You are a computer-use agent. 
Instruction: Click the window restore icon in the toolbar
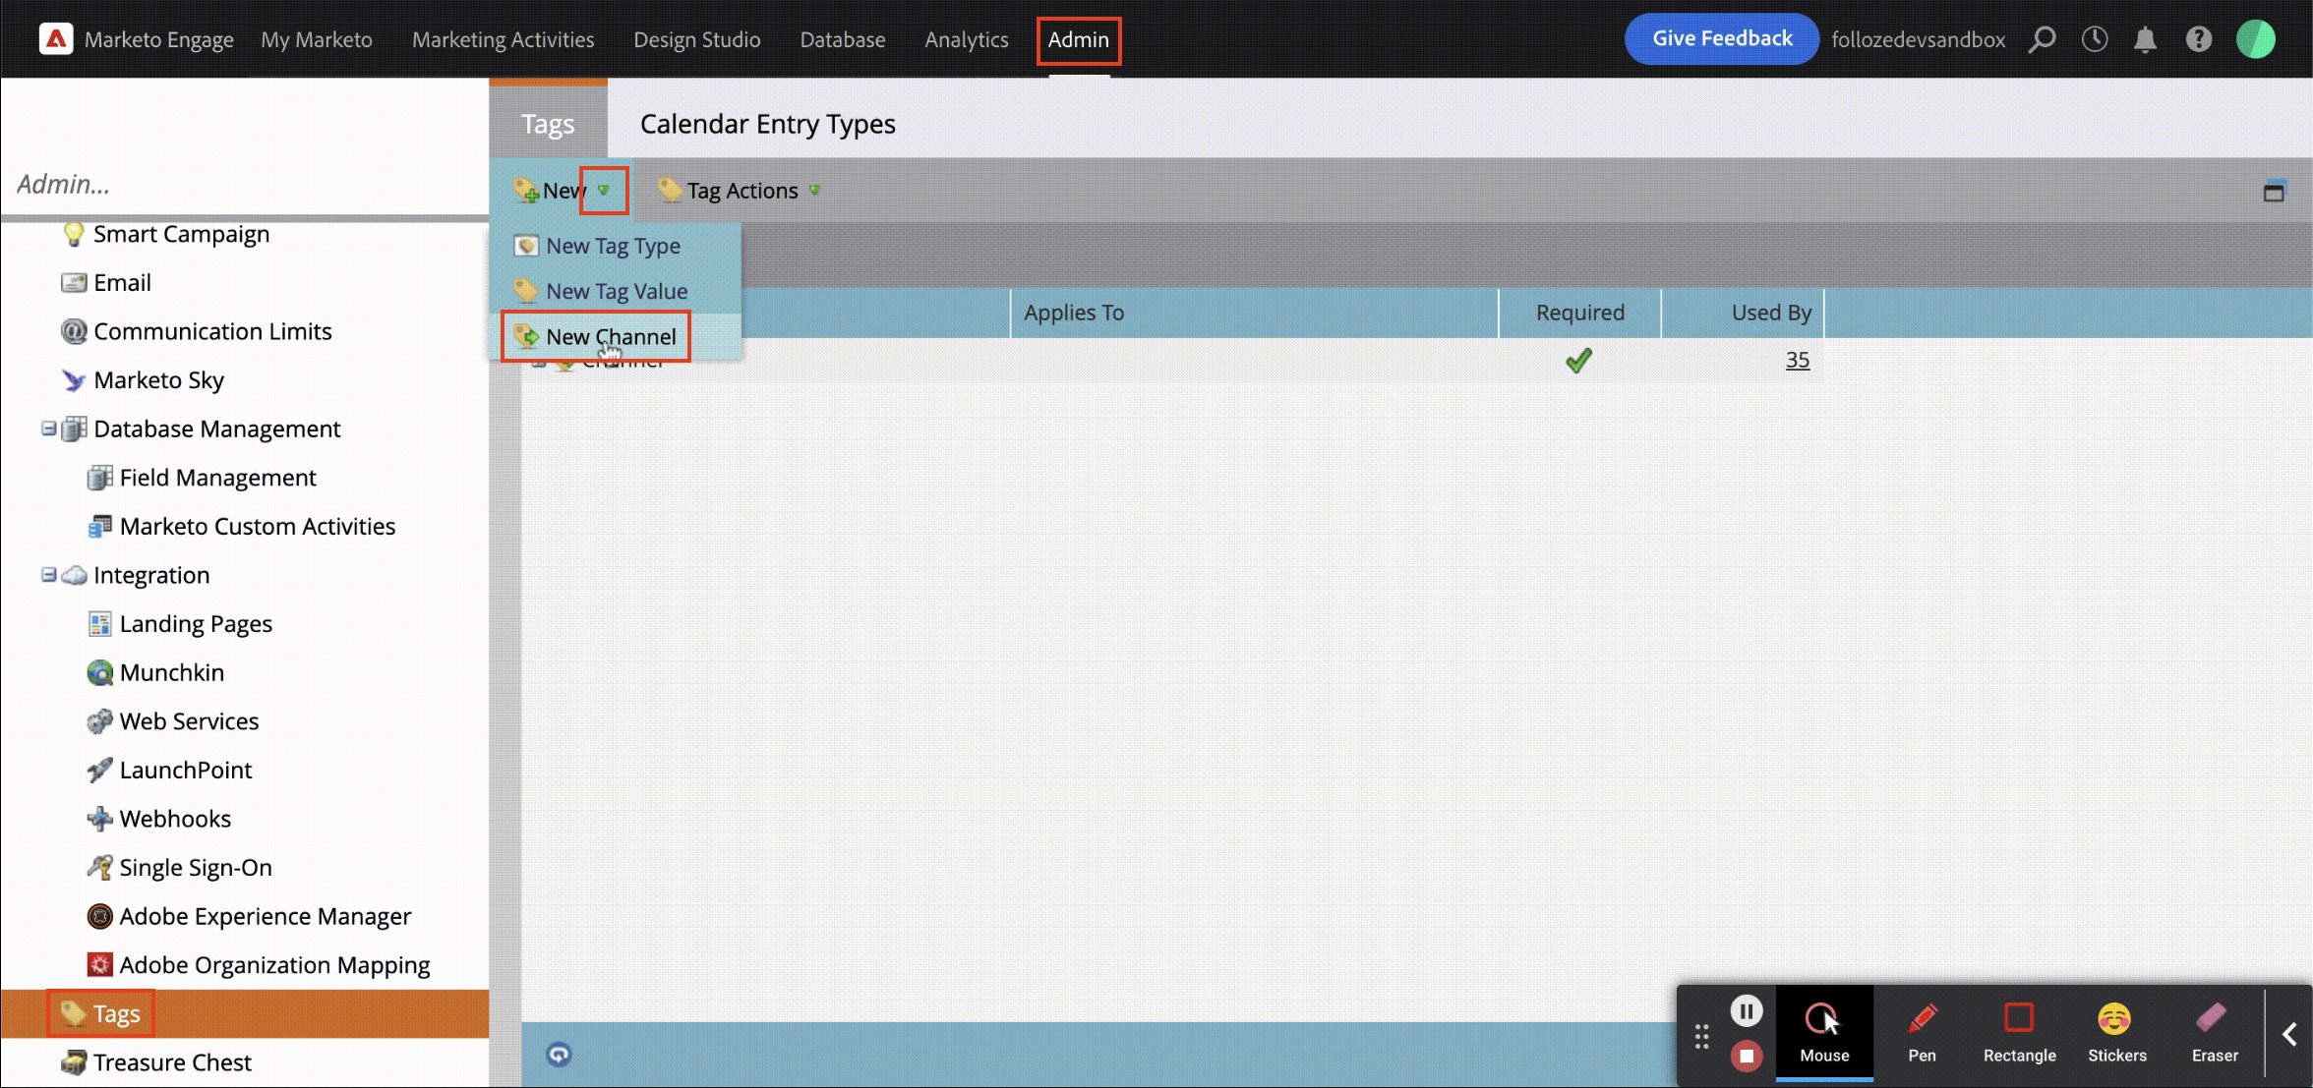(x=2274, y=192)
